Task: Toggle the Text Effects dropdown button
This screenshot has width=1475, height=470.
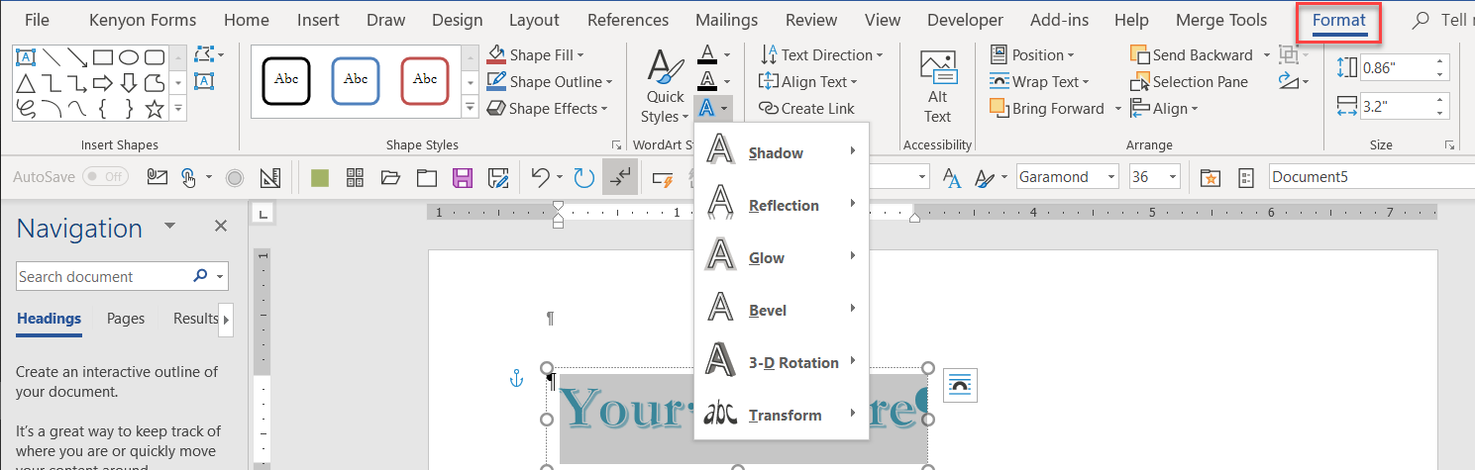Action: click(713, 107)
